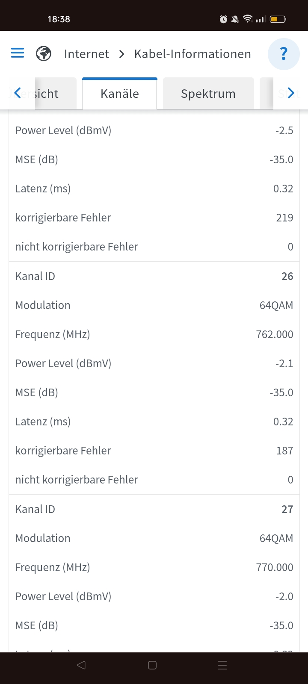The width and height of the screenshot is (308, 684).
Task: Go to Internet in the breadcrumb
Action: [86, 54]
